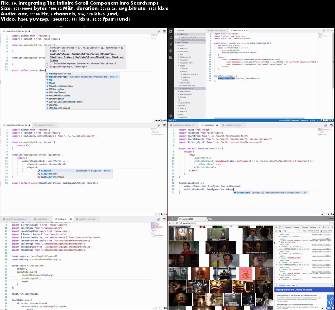The image size is (335, 310).
Task: Click the clear console icon in DevTools
Action: coord(280,231)
